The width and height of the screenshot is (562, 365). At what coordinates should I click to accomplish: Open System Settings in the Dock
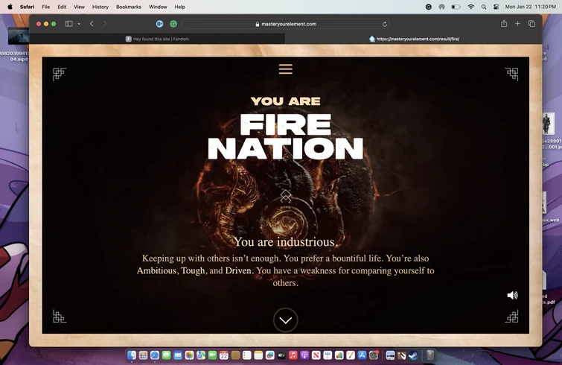click(x=374, y=355)
